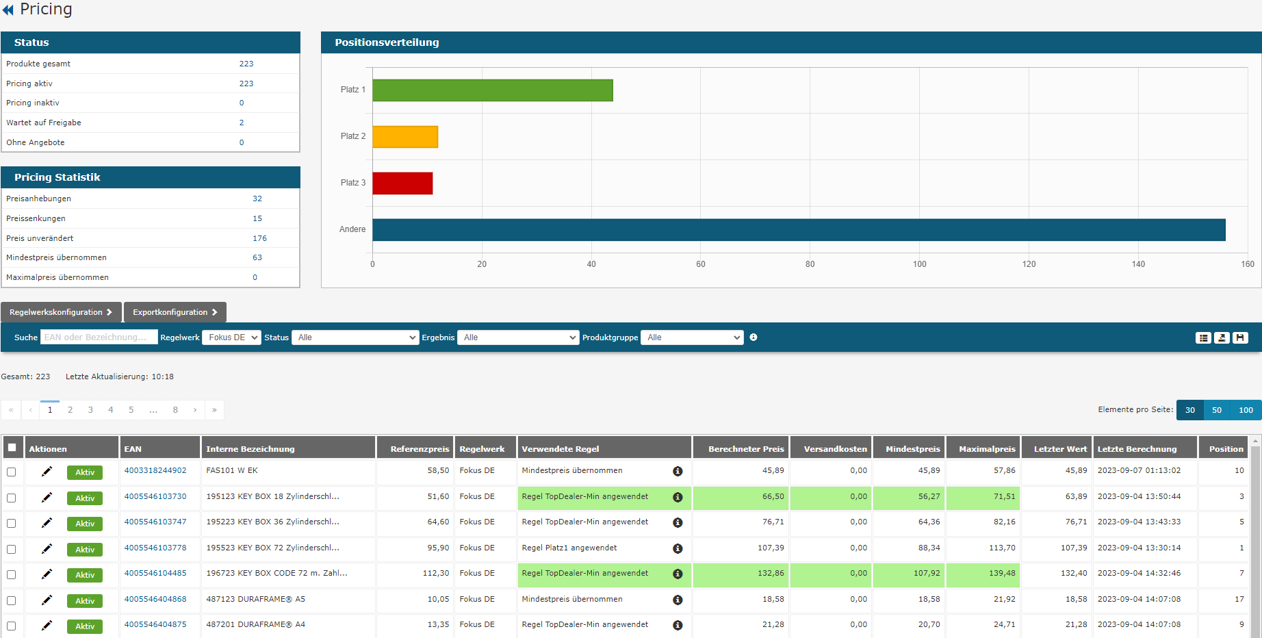Open the list view icon in filter bar
Image resolution: width=1262 pixels, height=638 pixels.
[1203, 337]
